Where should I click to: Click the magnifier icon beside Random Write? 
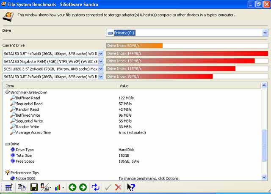[13, 126]
